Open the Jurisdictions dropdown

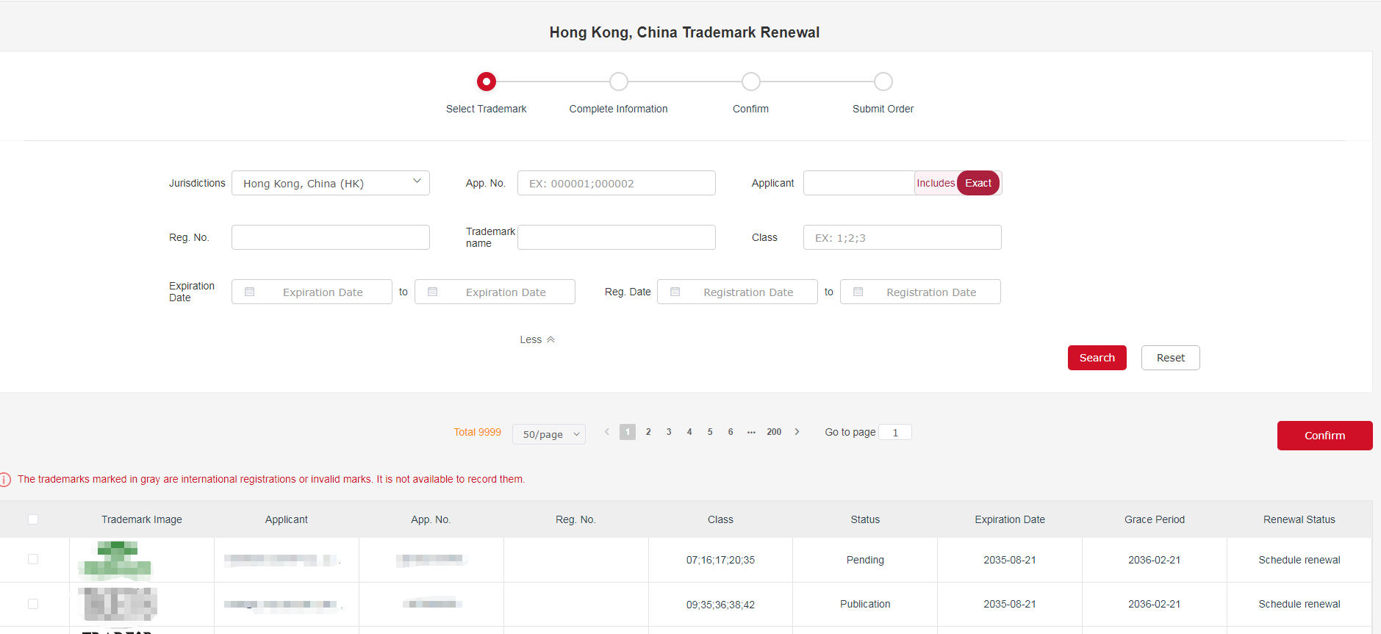pos(331,183)
